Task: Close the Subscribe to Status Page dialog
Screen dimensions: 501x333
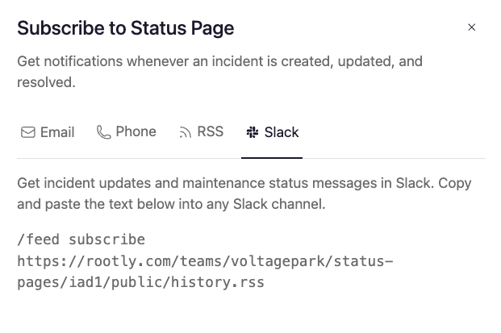Action: pos(472,27)
